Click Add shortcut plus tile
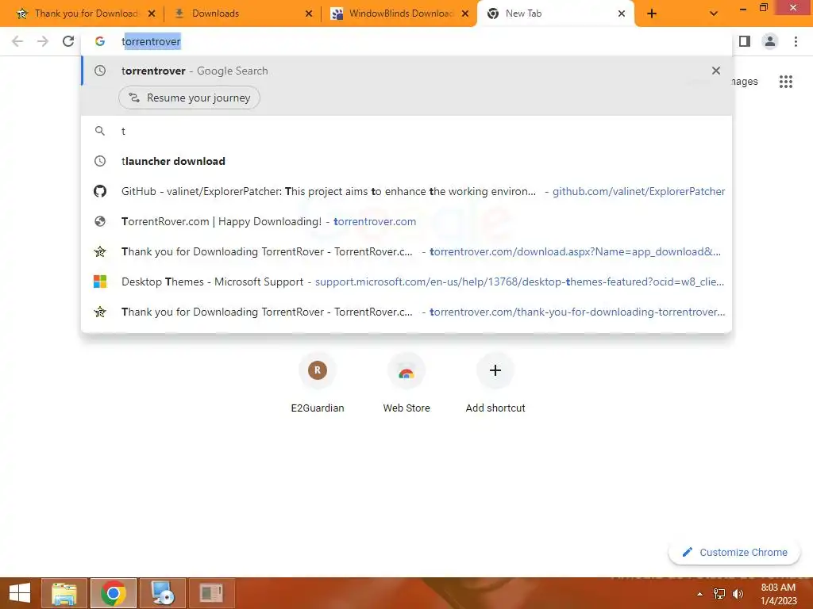The height and width of the screenshot is (609, 813). coord(495,384)
